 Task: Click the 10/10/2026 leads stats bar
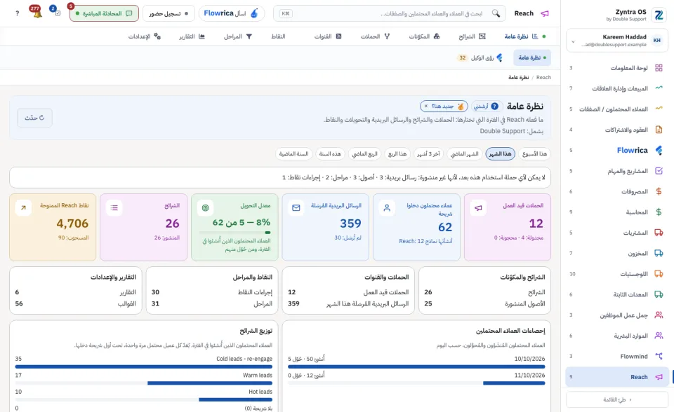pyautogui.click(x=416, y=366)
